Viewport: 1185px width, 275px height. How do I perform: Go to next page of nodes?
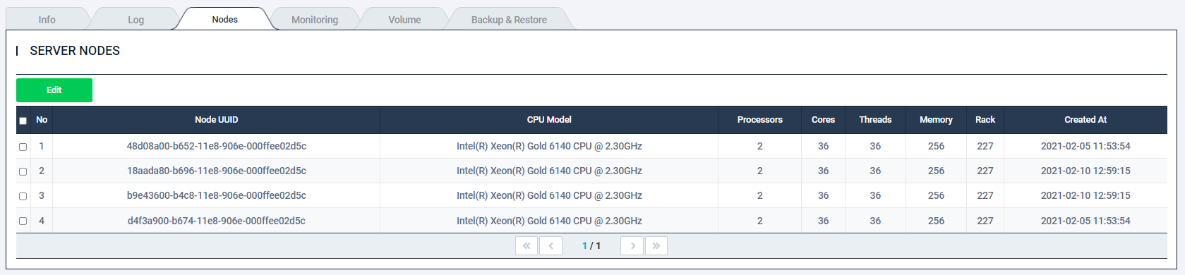pos(632,245)
